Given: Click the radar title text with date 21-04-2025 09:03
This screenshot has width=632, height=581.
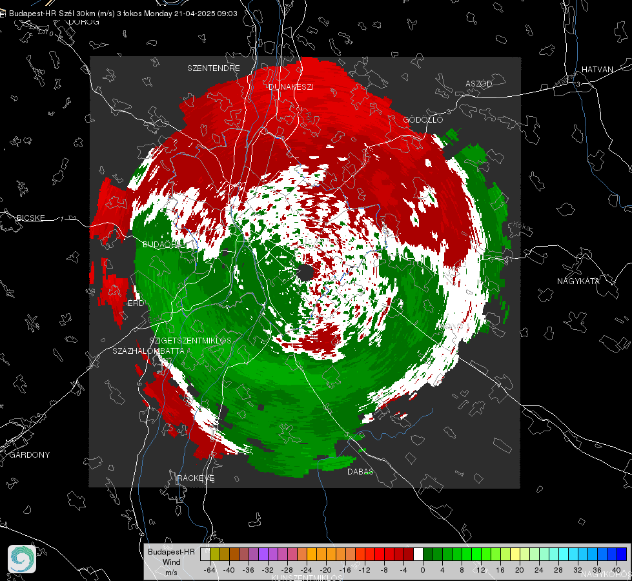Looking at the screenshot, I should pyautogui.click(x=123, y=14).
